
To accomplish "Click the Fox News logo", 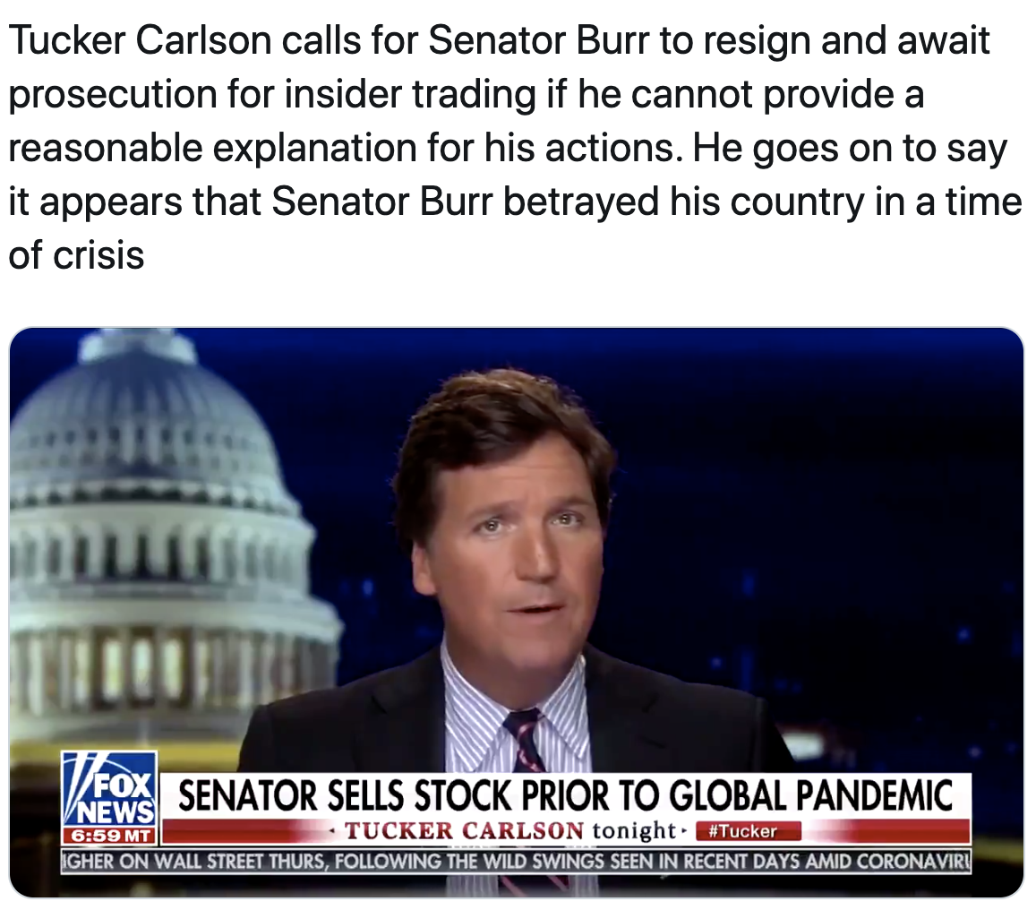I will (109, 788).
